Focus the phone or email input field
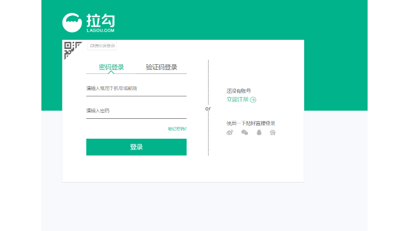This screenshot has height=231, width=409. click(136, 89)
